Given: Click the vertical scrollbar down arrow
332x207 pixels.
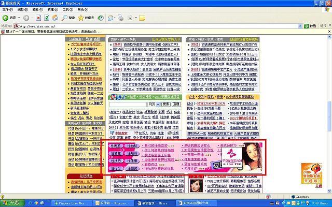Looking at the screenshot, I should coord(329,191).
